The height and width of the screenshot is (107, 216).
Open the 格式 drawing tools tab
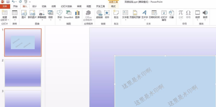(113, 6)
